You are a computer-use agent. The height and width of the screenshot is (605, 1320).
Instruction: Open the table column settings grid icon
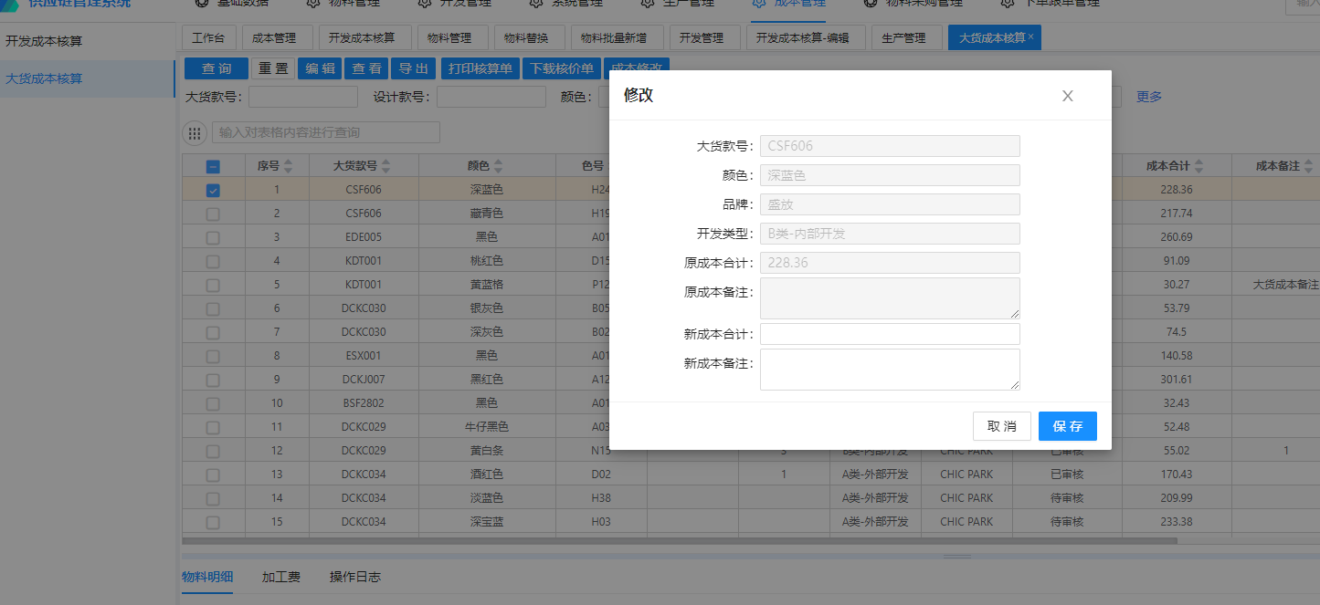click(195, 133)
